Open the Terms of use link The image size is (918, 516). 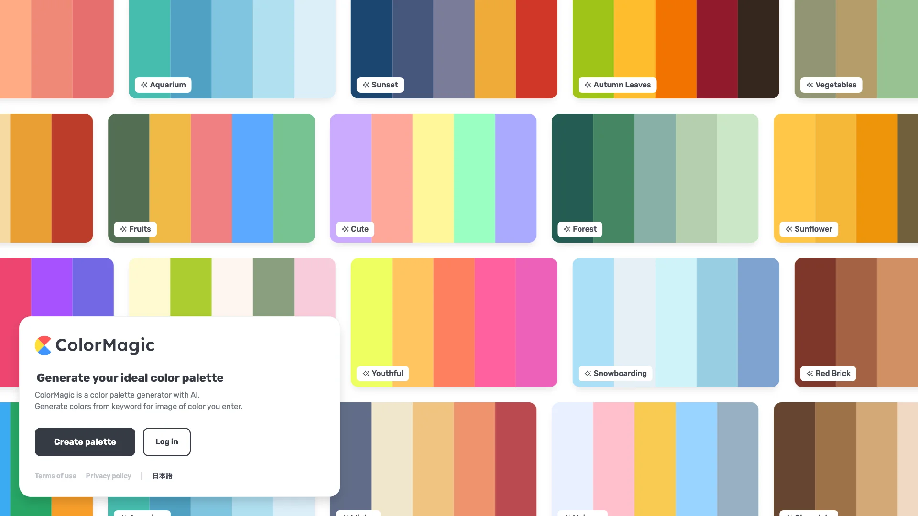click(x=55, y=475)
